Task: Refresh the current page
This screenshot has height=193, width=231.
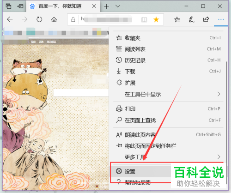Action: [39, 19]
